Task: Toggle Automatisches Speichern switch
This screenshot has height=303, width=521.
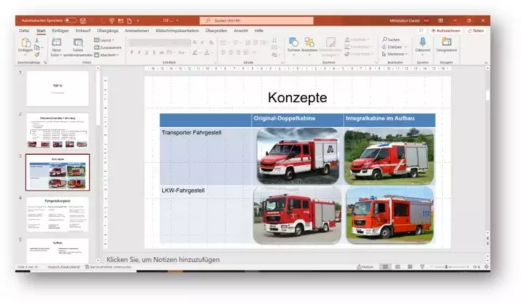Action: pos(70,20)
